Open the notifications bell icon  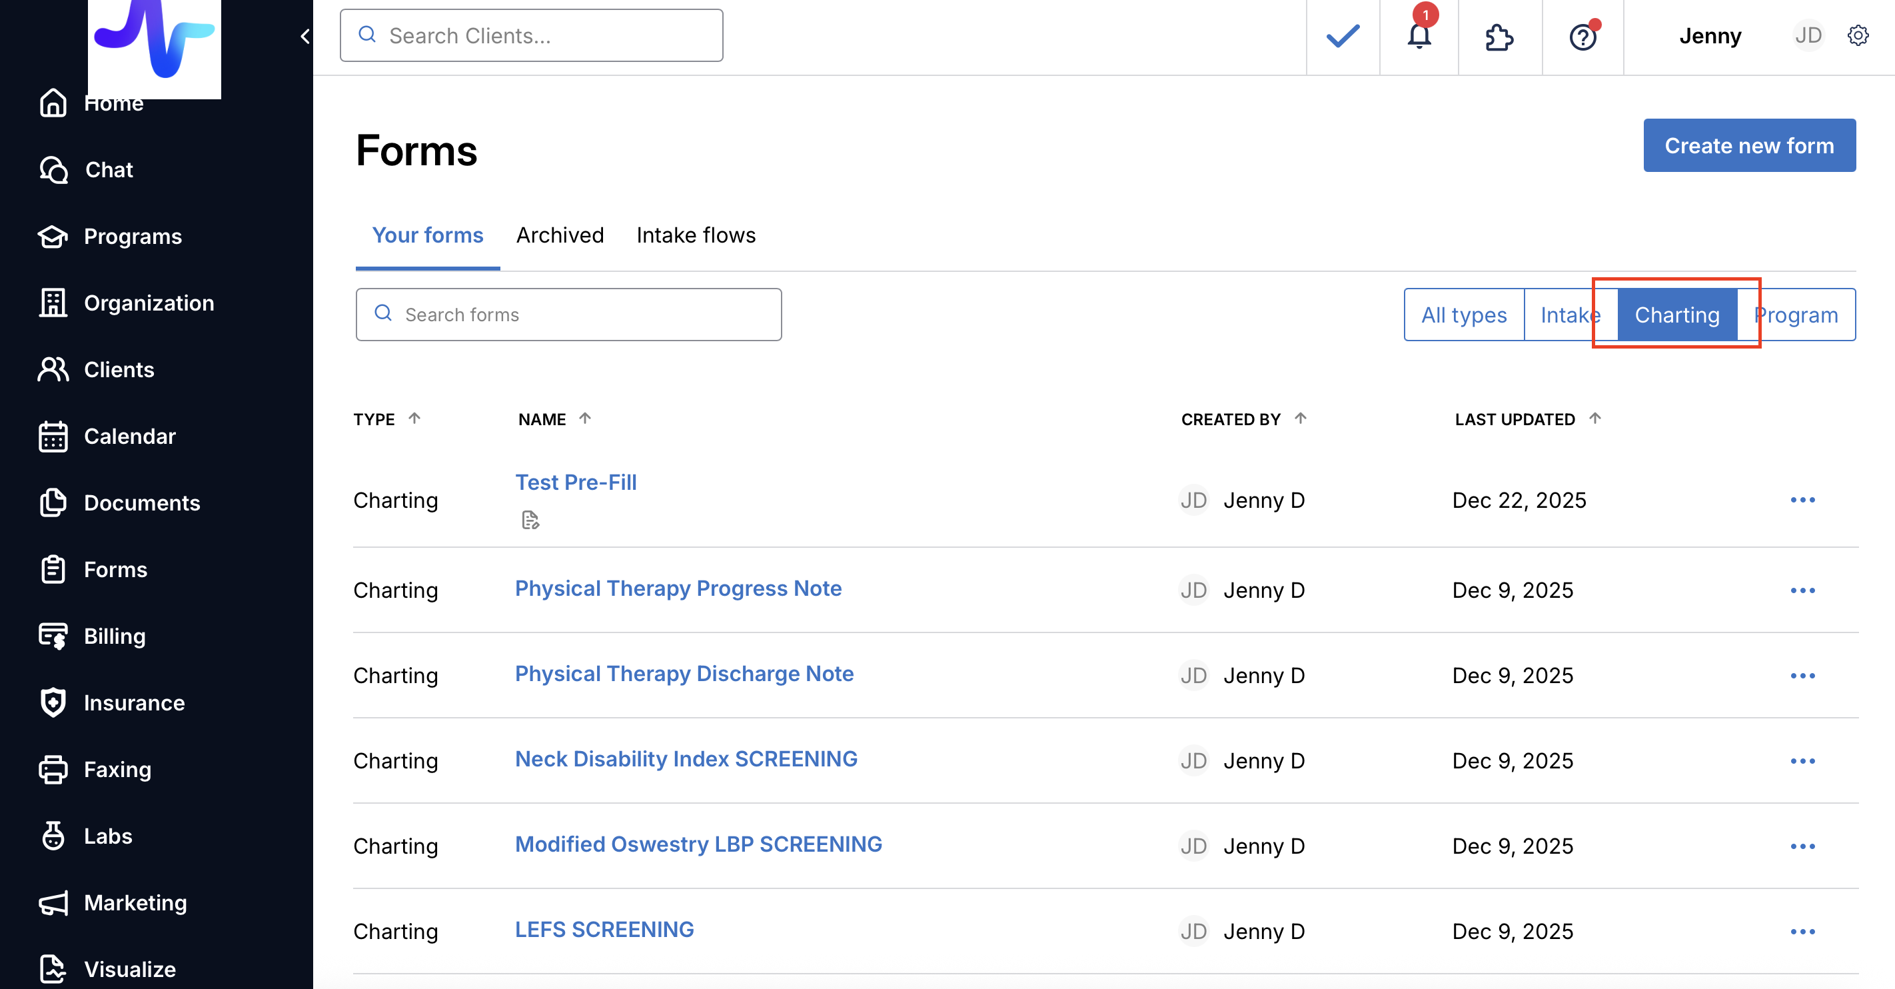(x=1419, y=35)
